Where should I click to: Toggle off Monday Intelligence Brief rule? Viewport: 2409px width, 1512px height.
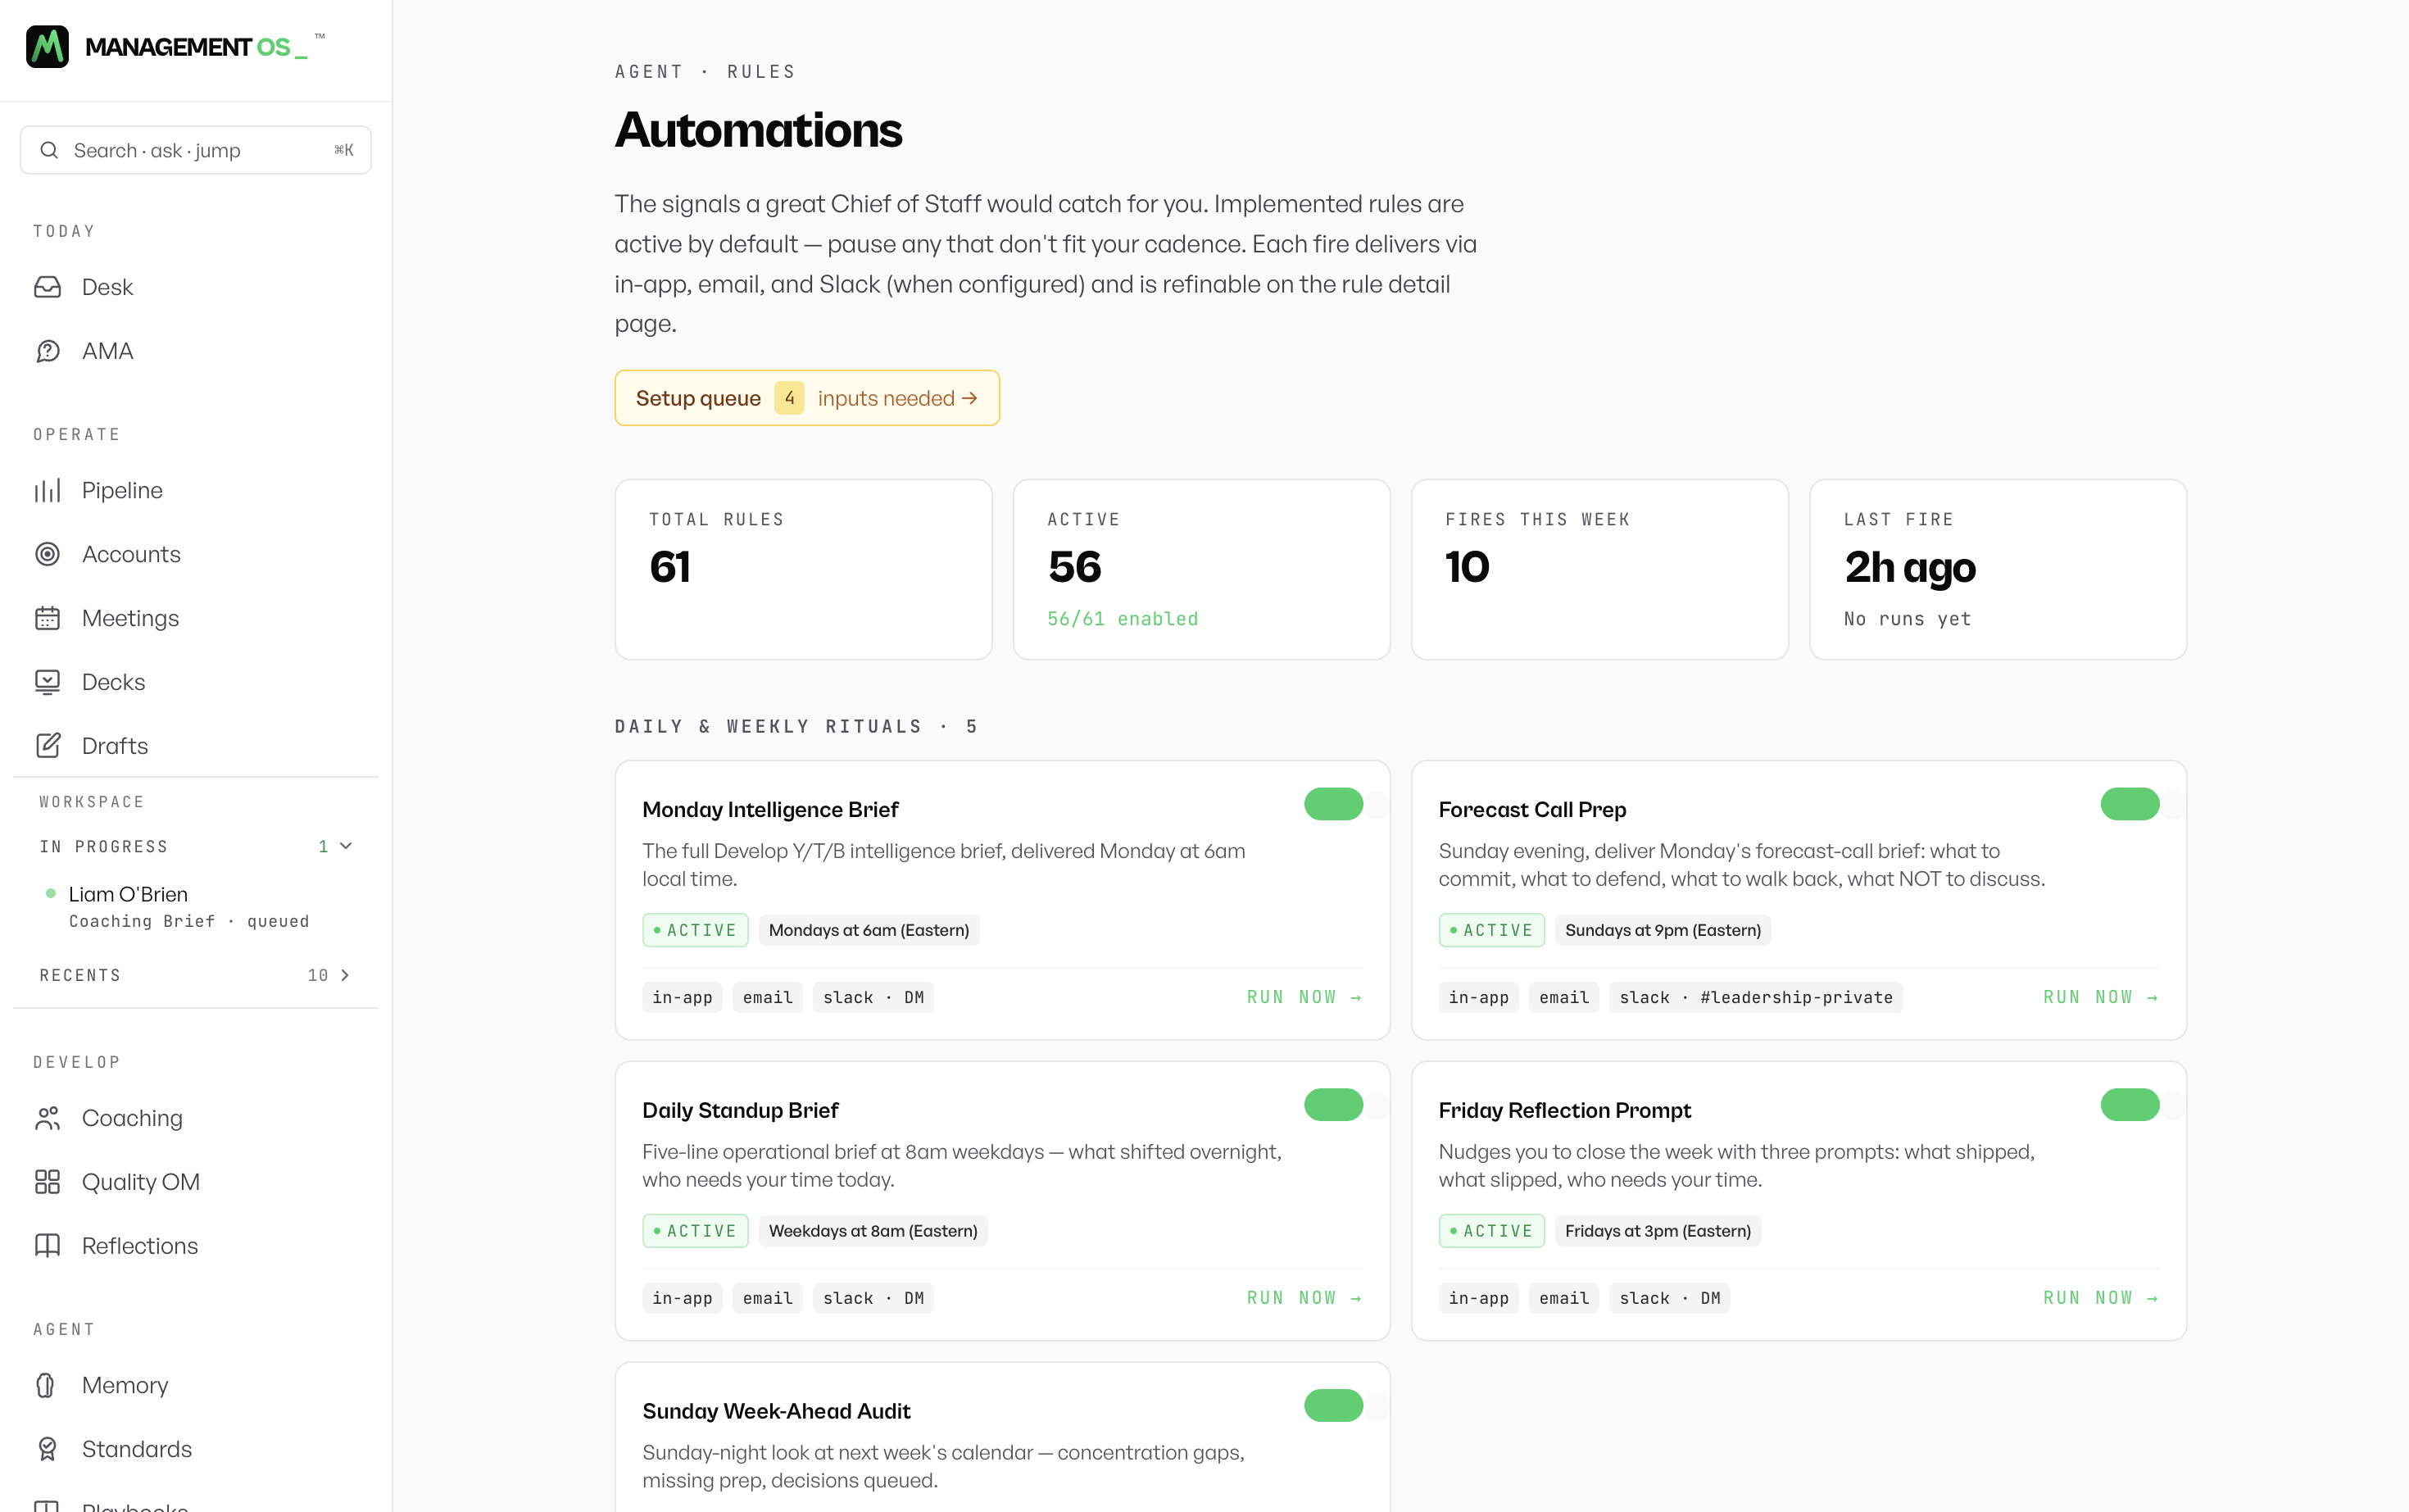[x=1335, y=804]
